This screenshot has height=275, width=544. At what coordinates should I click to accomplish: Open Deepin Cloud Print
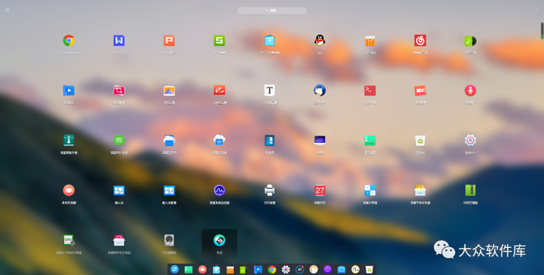tap(169, 140)
